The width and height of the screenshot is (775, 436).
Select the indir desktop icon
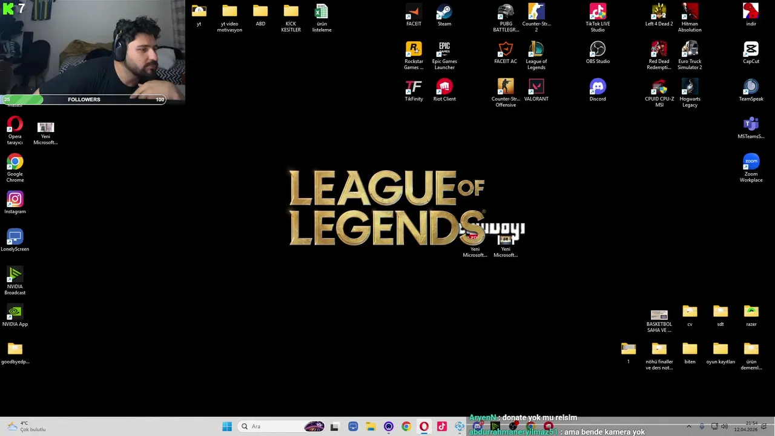point(751,16)
